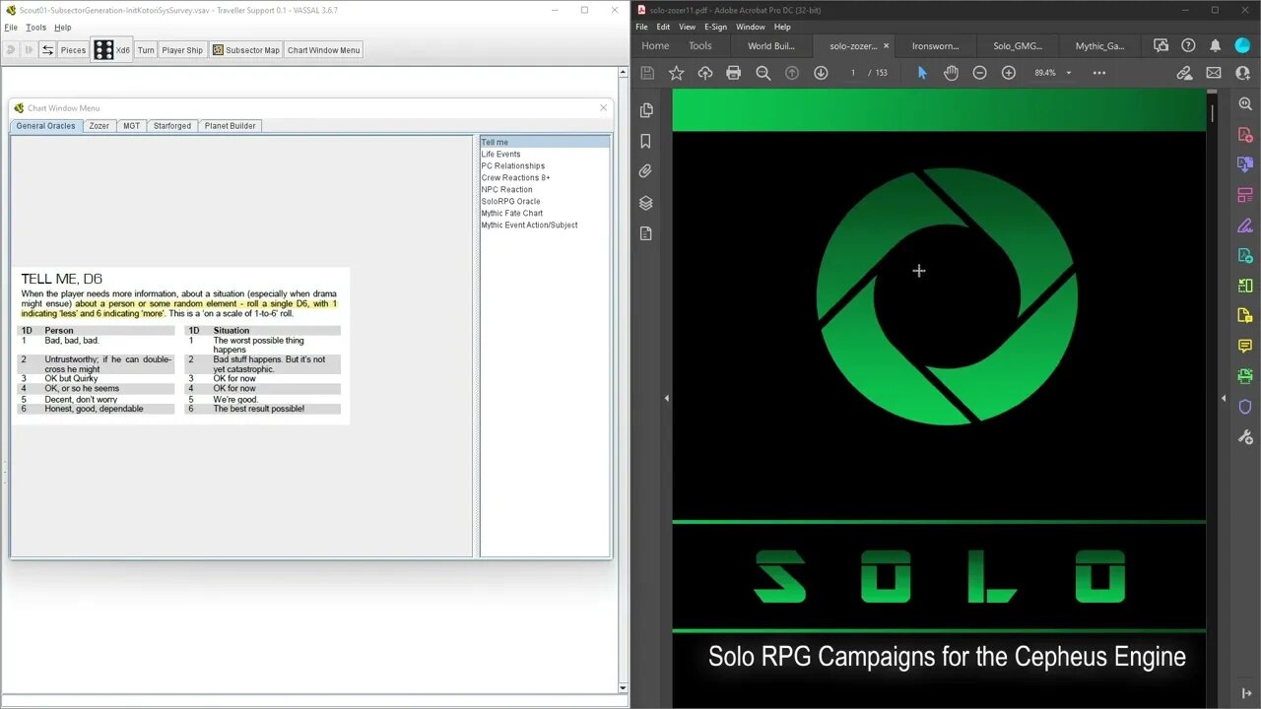Switch to the Planet Builder tab
The image size is (1261, 709).
pyautogui.click(x=231, y=126)
